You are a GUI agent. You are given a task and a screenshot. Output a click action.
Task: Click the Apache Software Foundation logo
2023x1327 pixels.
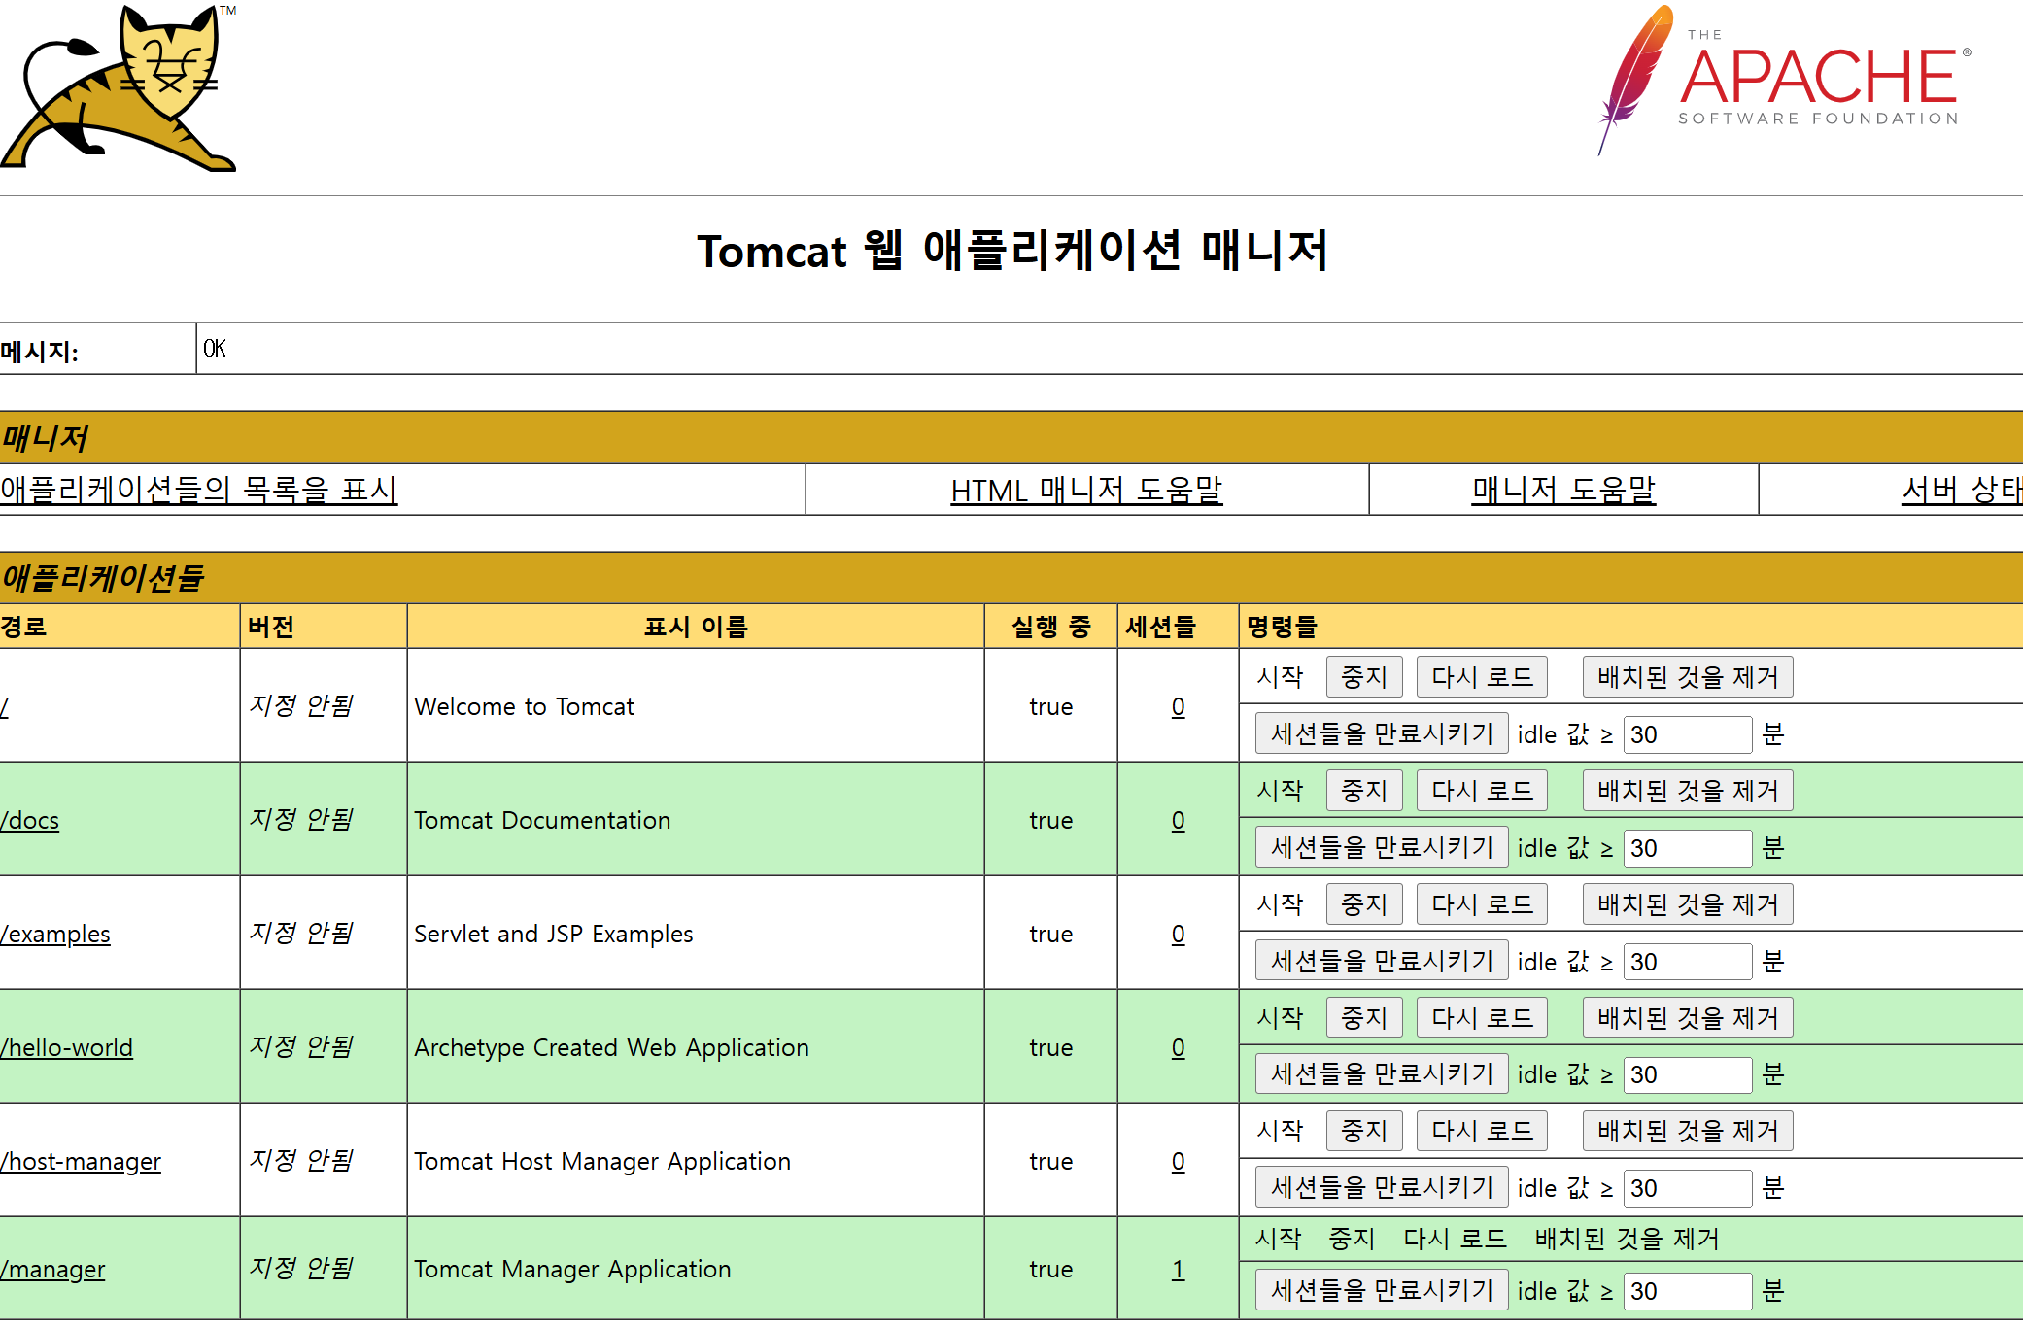1785,82
